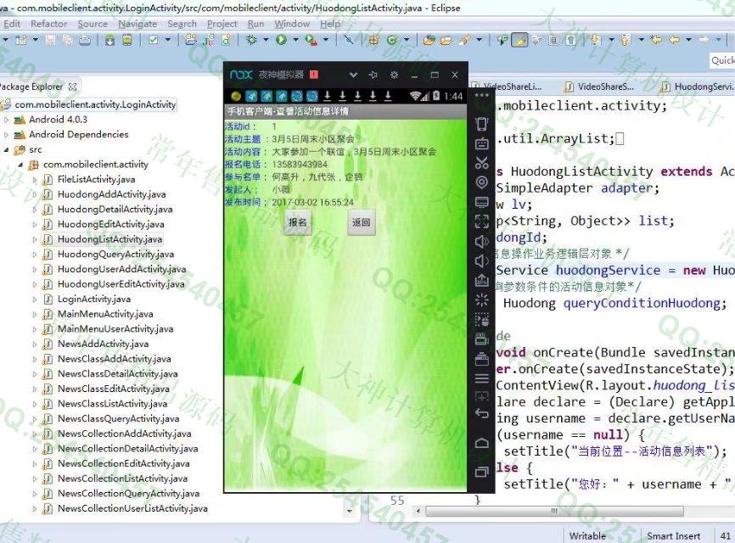Click the yellow back navigation arrow in toolbar
Image resolution: width=735 pixels, height=543 pixels.
(x=674, y=40)
